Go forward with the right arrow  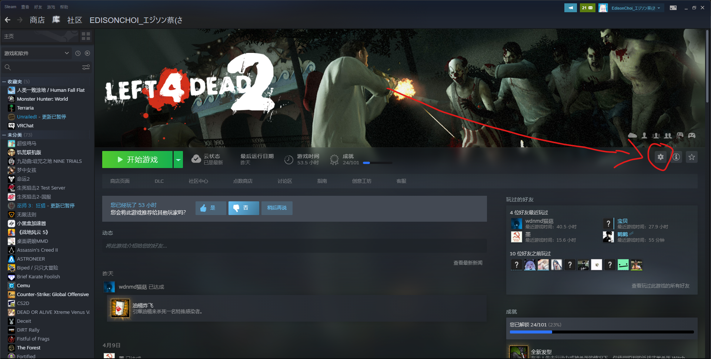pyautogui.click(x=20, y=20)
